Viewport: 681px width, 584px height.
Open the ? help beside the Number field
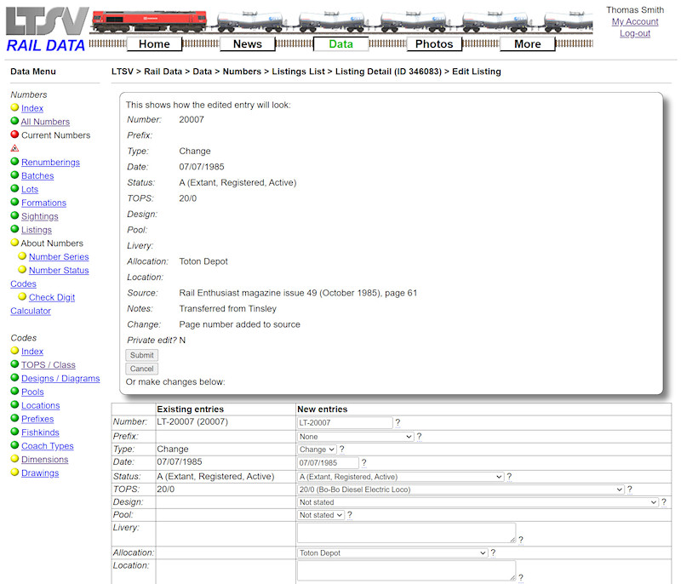coord(398,422)
